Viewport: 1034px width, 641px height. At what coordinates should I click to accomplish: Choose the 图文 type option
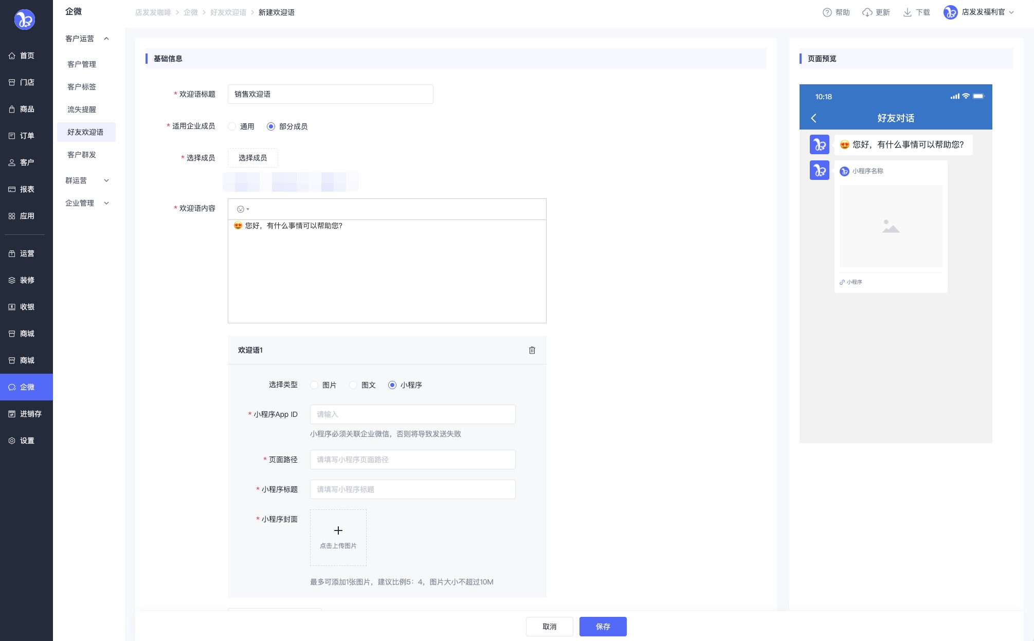coord(353,385)
